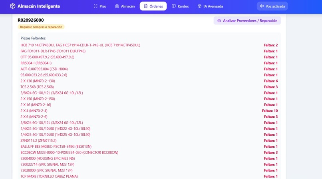Open the Piso tab
Viewport: 322px width, 179px height.
tap(100, 6)
